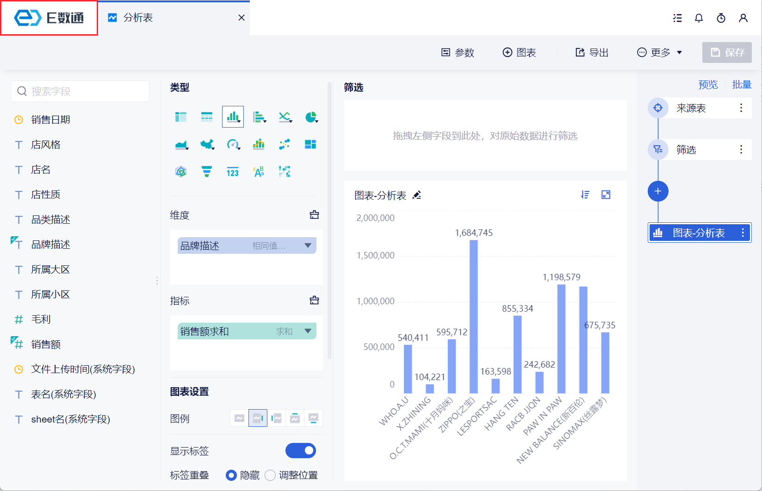This screenshot has width=762, height=491.
Task: Choose the treemap chart type
Action: (x=310, y=145)
